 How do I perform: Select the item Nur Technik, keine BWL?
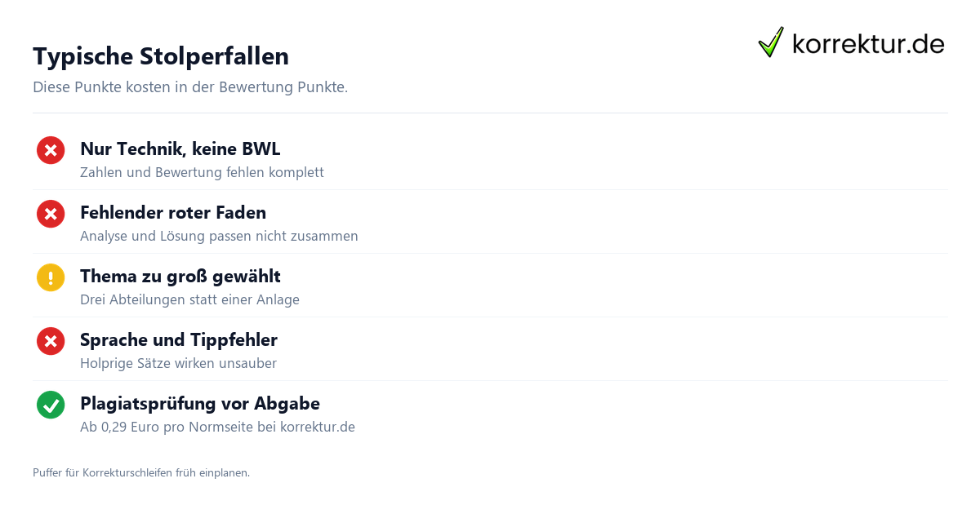(x=180, y=148)
